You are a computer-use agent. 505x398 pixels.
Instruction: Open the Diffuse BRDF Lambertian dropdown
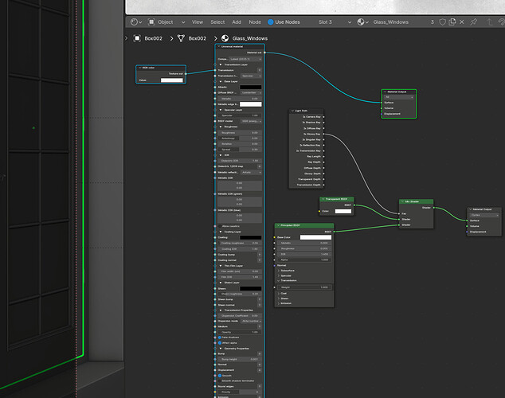coord(251,92)
